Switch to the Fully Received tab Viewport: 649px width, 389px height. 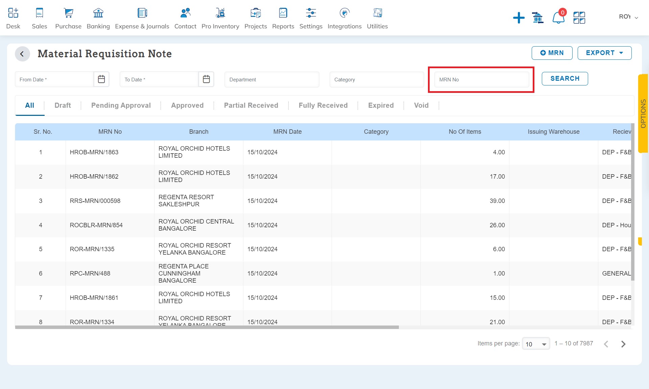coord(323,105)
